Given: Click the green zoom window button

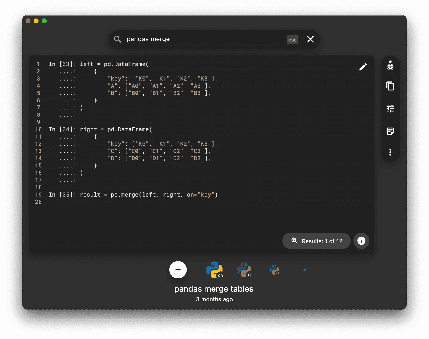Looking at the screenshot, I should pos(44,21).
